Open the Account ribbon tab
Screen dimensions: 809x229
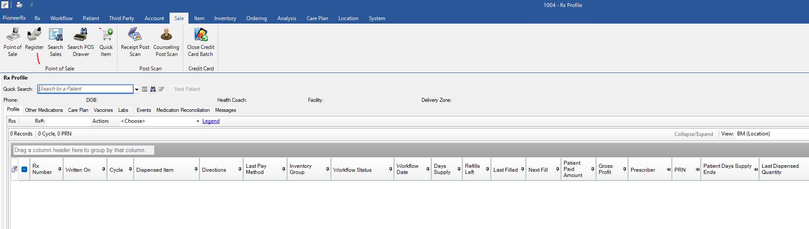(154, 18)
